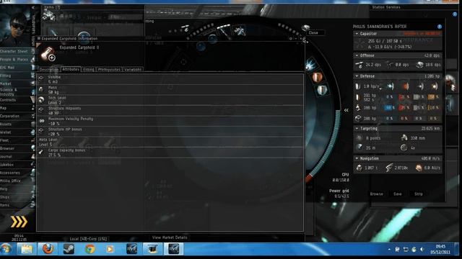
Task: Select the Structure Hitpoints attribute row
Action: pyautogui.click(x=170, y=111)
